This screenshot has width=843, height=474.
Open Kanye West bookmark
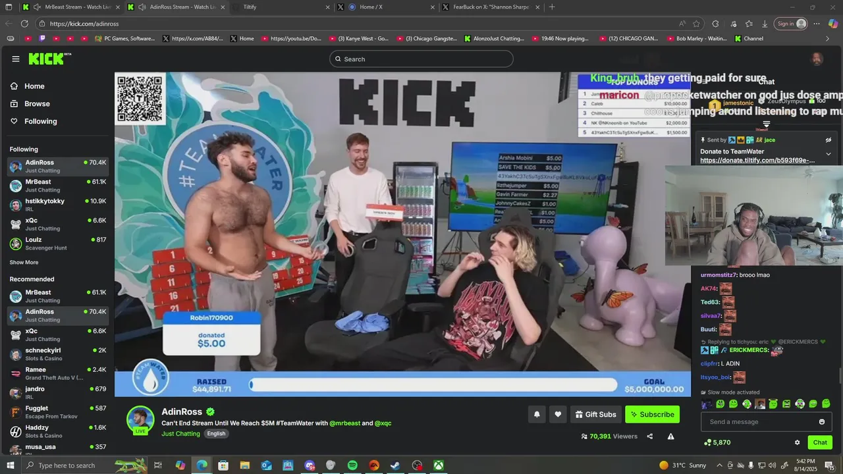point(359,39)
